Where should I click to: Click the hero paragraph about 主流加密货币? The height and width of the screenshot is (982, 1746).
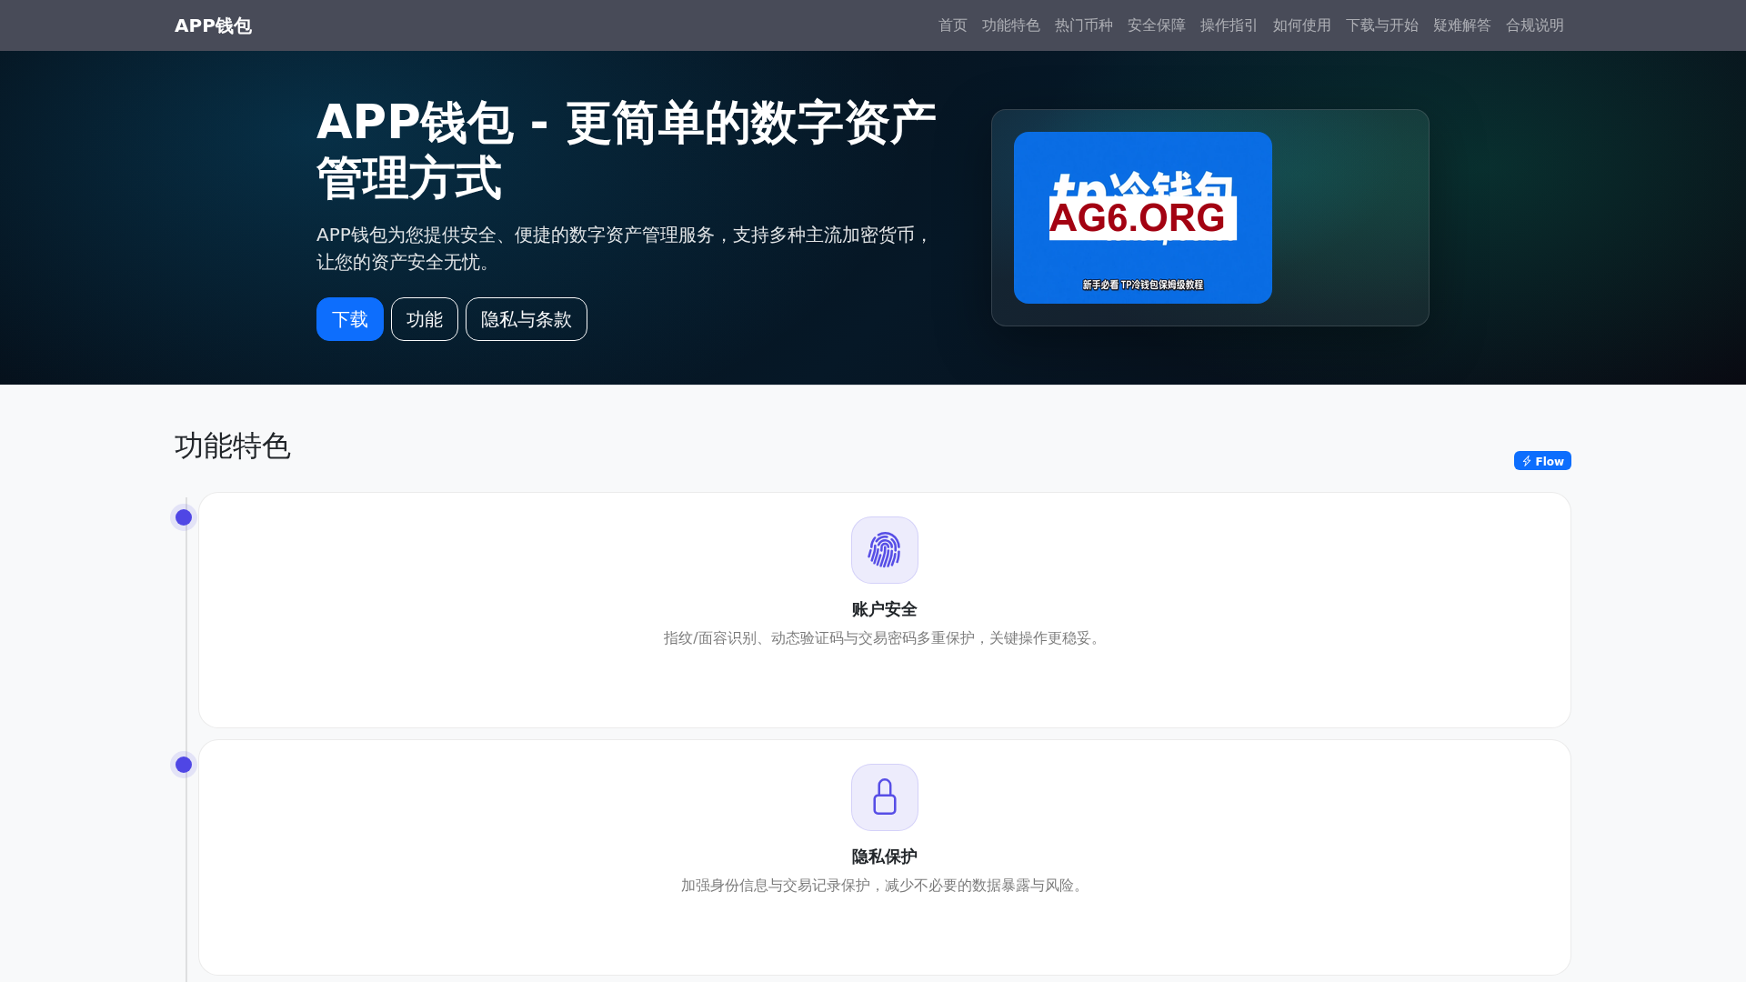click(625, 248)
